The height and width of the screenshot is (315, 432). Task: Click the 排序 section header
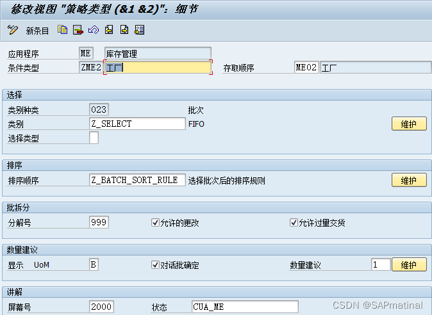click(x=15, y=165)
